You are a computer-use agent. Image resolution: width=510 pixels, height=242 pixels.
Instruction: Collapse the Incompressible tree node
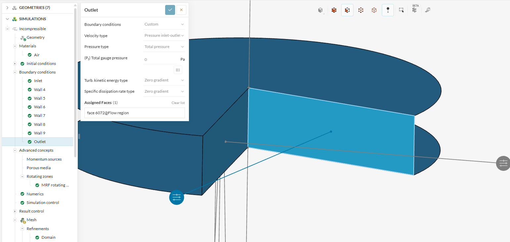[7, 29]
